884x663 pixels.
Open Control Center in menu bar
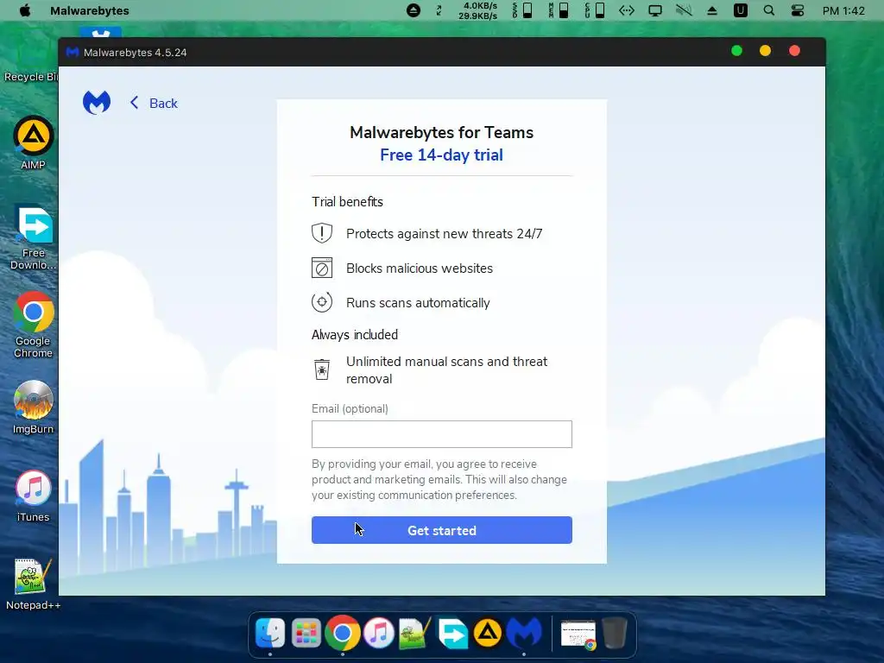coord(798,10)
